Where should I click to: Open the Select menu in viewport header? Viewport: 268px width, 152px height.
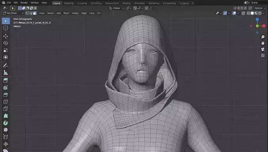coord(50,13)
